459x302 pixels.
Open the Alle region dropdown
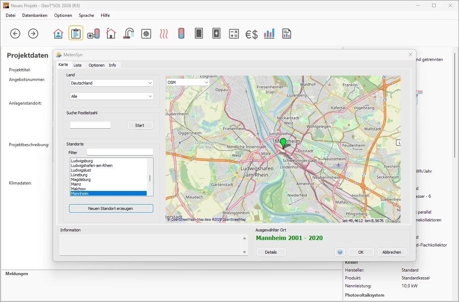click(112, 96)
